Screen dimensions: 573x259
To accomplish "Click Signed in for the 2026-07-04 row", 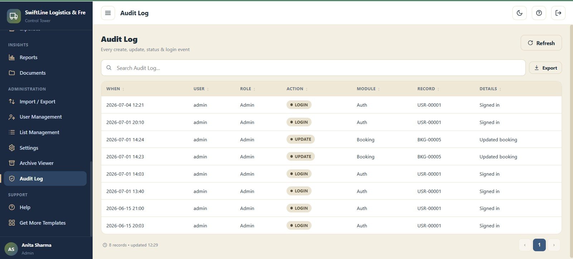I will click(489, 105).
